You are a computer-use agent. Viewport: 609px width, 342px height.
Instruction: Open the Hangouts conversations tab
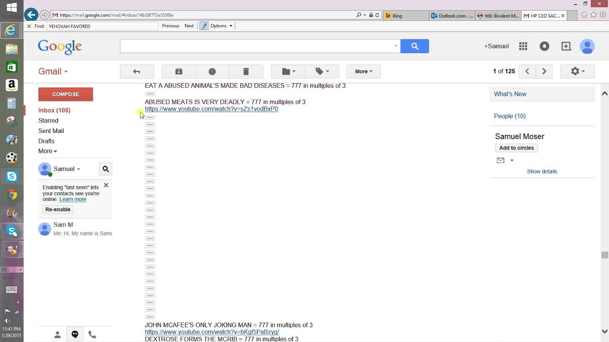point(75,334)
